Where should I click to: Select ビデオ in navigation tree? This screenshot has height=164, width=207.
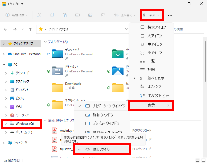pos(16,107)
